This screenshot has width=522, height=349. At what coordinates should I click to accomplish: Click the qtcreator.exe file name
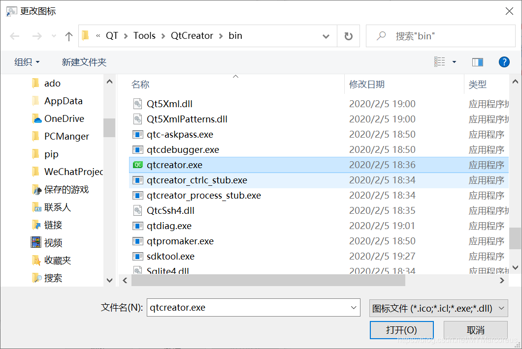(174, 165)
